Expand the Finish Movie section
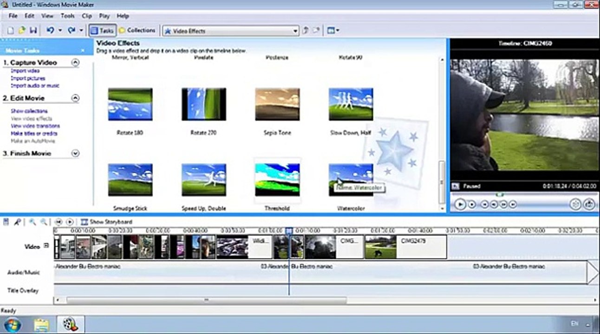 coord(75,154)
